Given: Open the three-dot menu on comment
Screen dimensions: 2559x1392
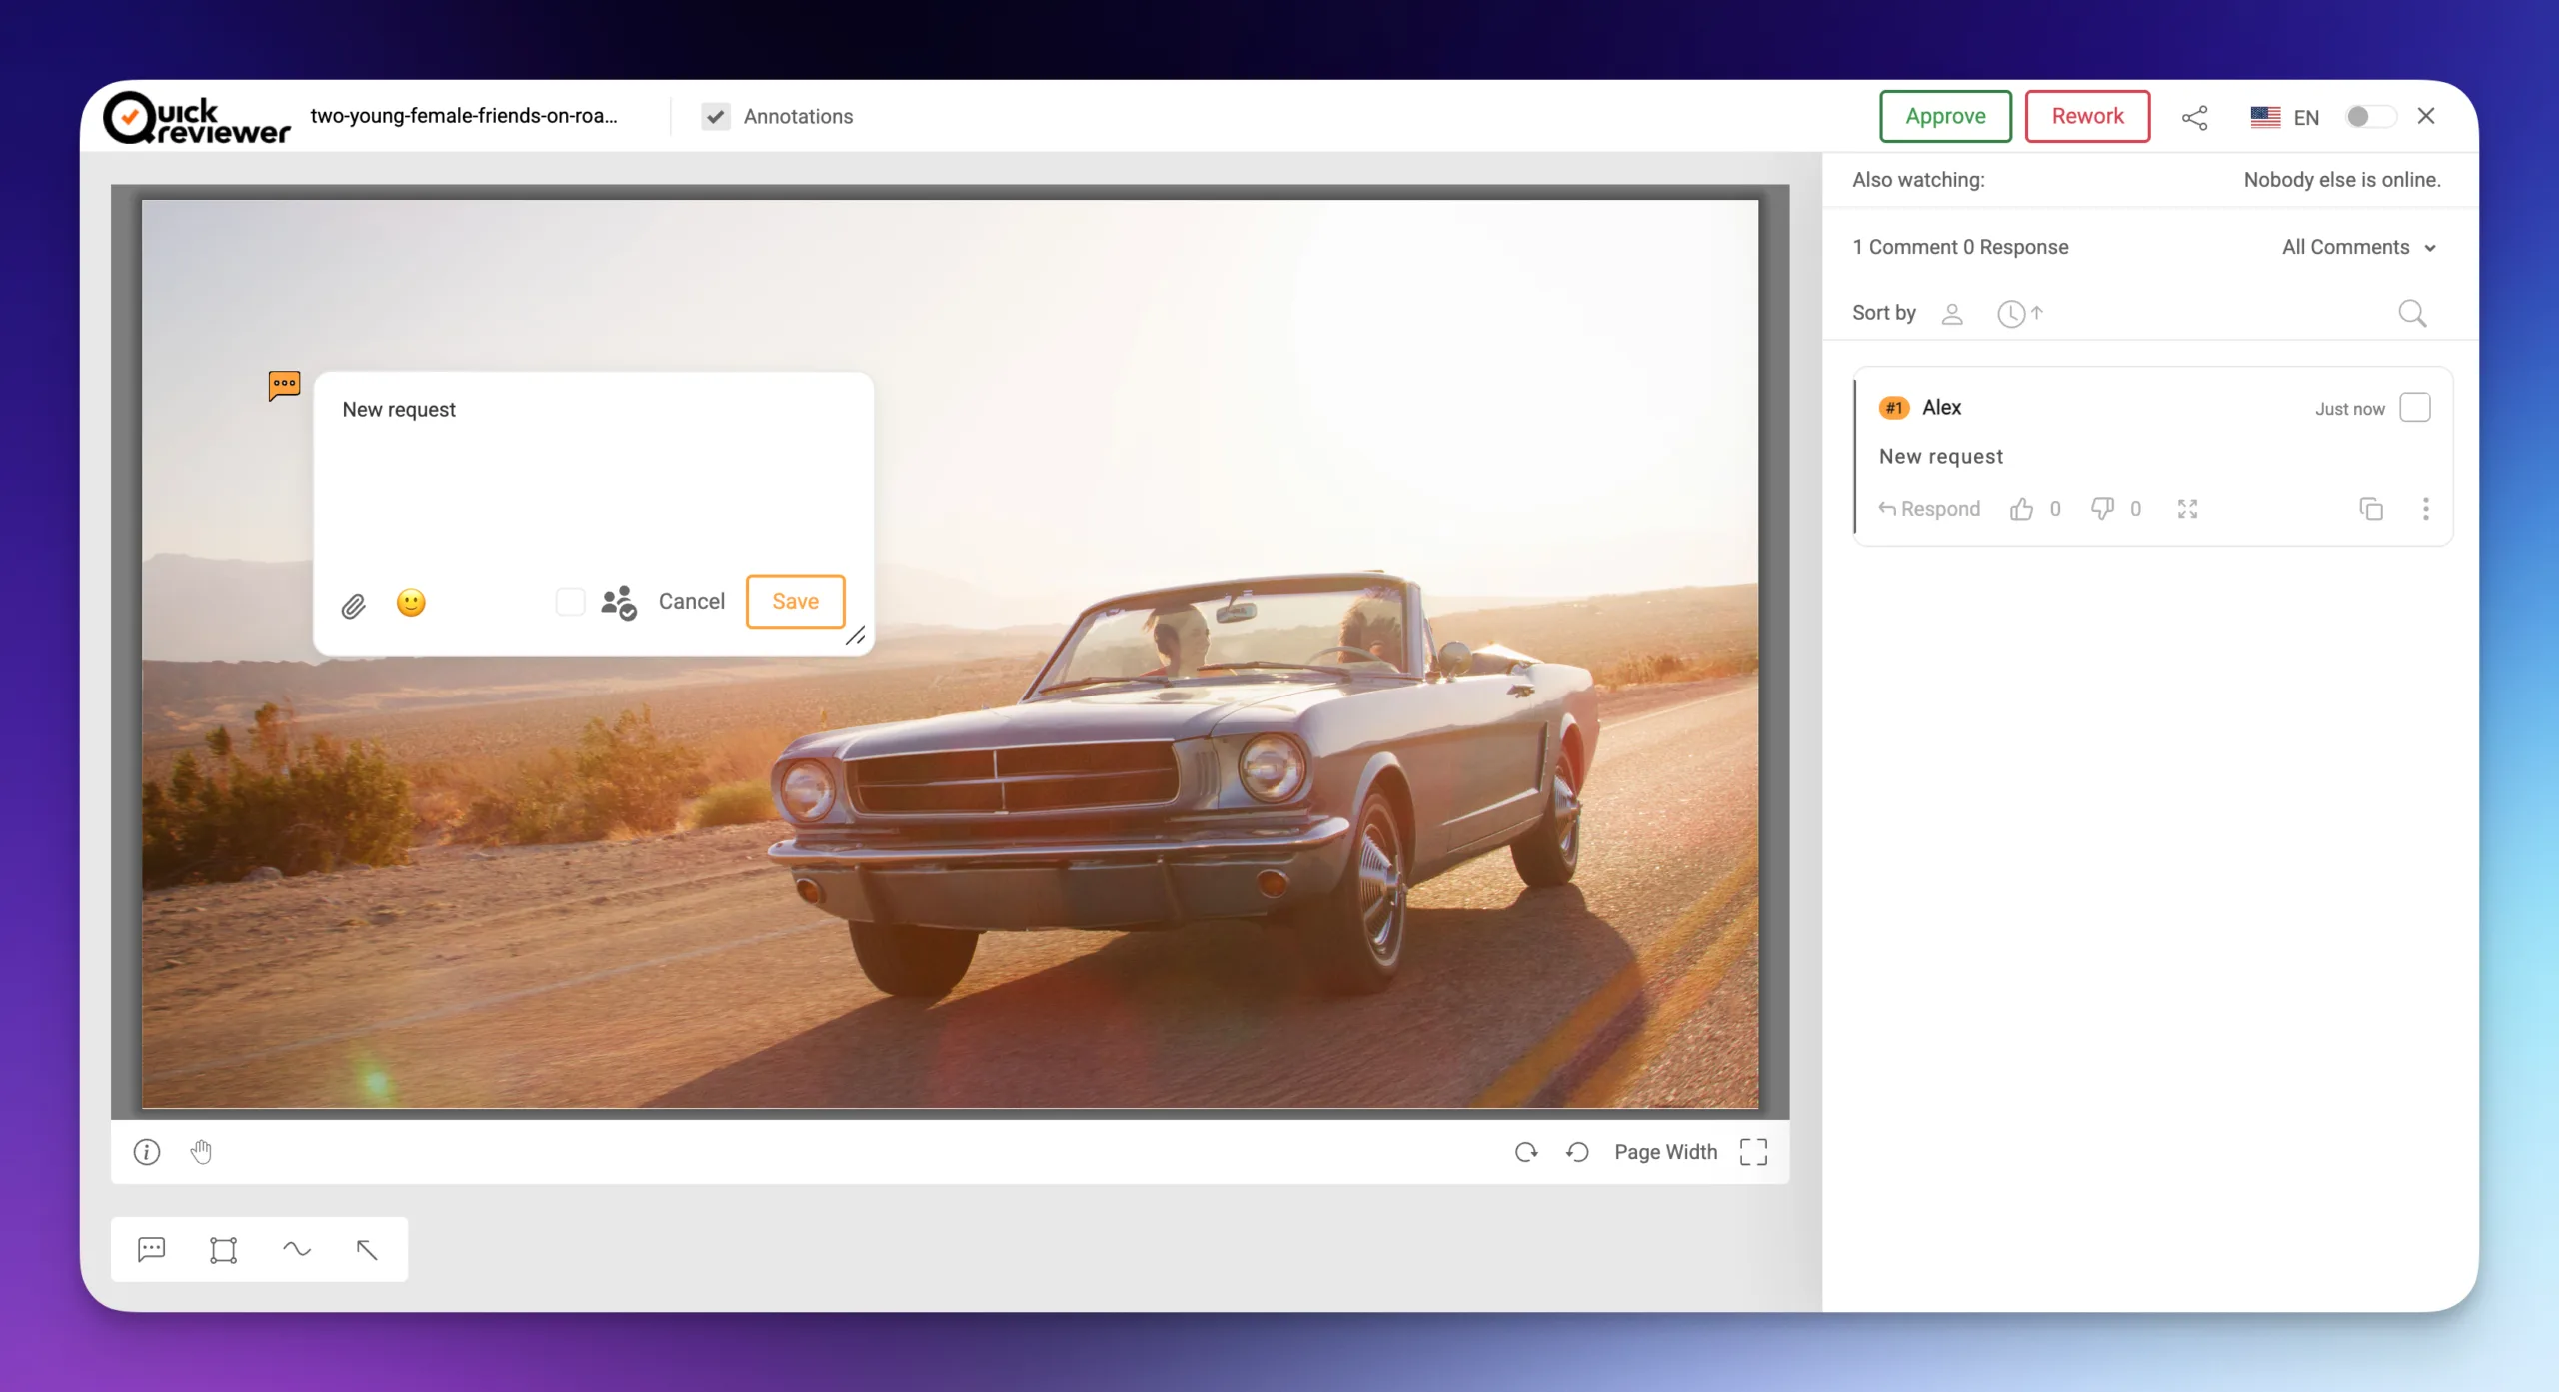Looking at the screenshot, I should pos(2426,509).
